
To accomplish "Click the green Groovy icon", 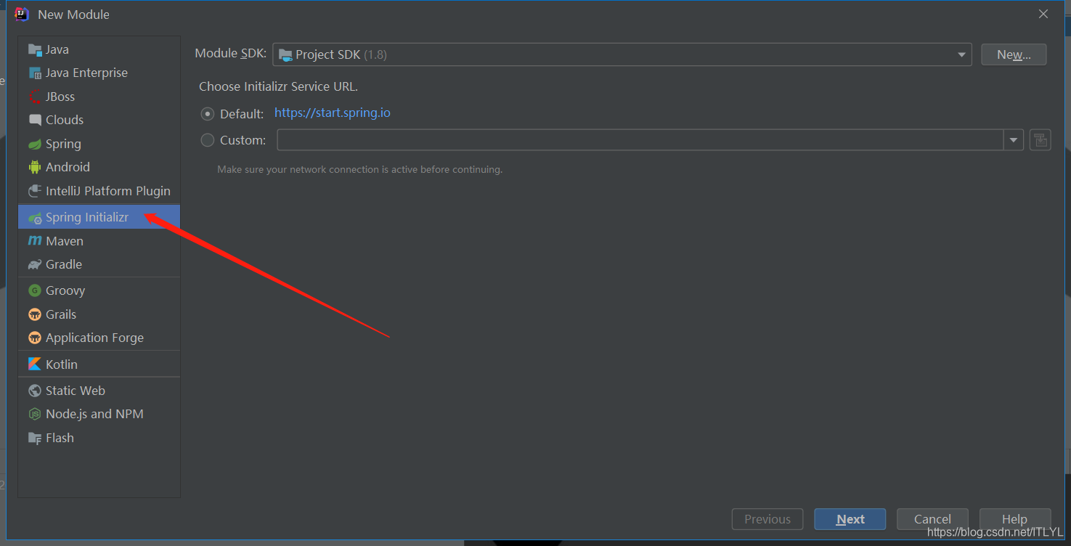I will pos(35,290).
